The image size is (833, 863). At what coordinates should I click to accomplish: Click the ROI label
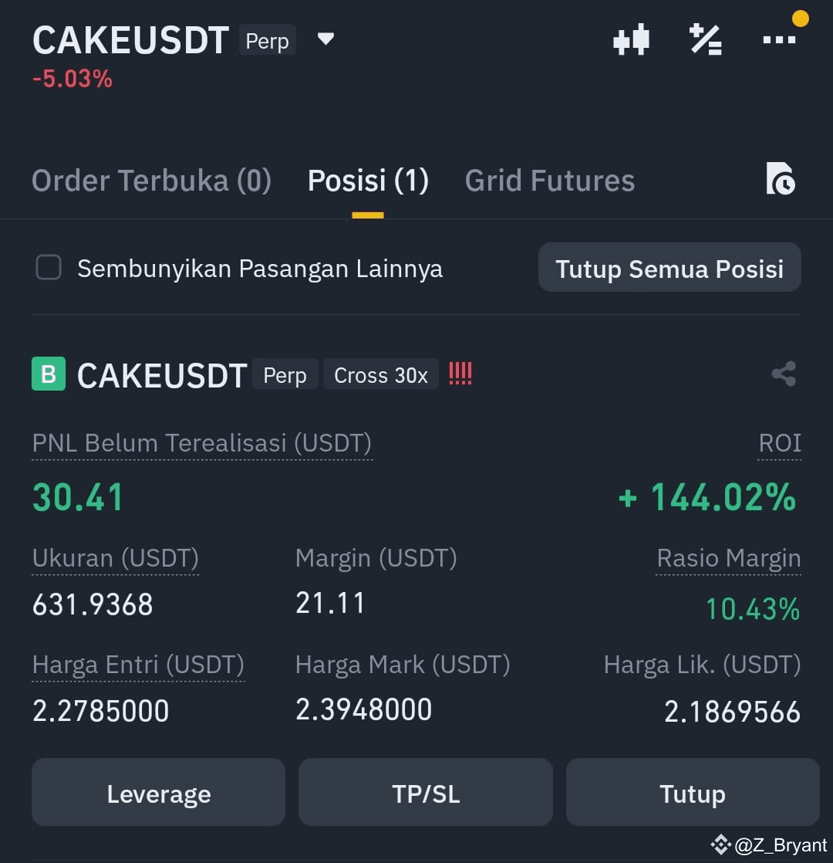click(x=780, y=443)
